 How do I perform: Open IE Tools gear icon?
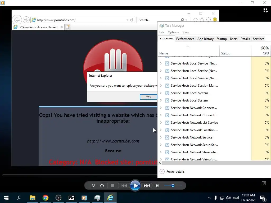(x=209, y=20)
